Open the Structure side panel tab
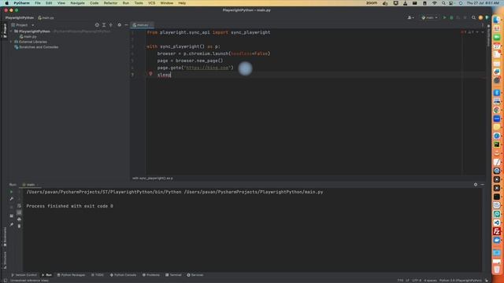 pyautogui.click(x=5, y=259)
